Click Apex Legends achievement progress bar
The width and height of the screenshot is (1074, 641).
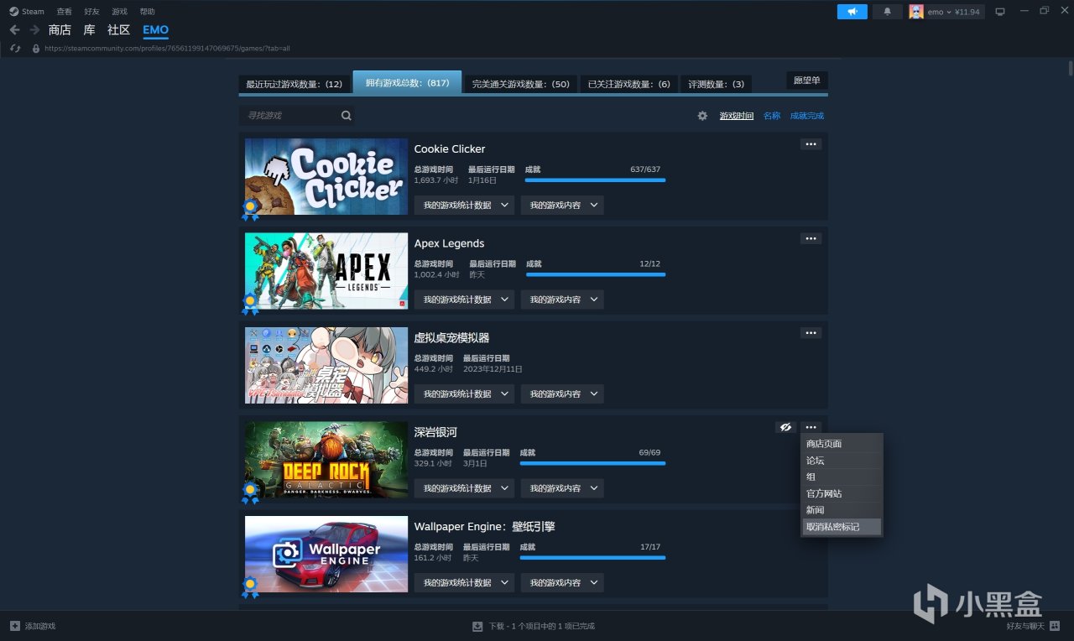(x=596, y=274)
